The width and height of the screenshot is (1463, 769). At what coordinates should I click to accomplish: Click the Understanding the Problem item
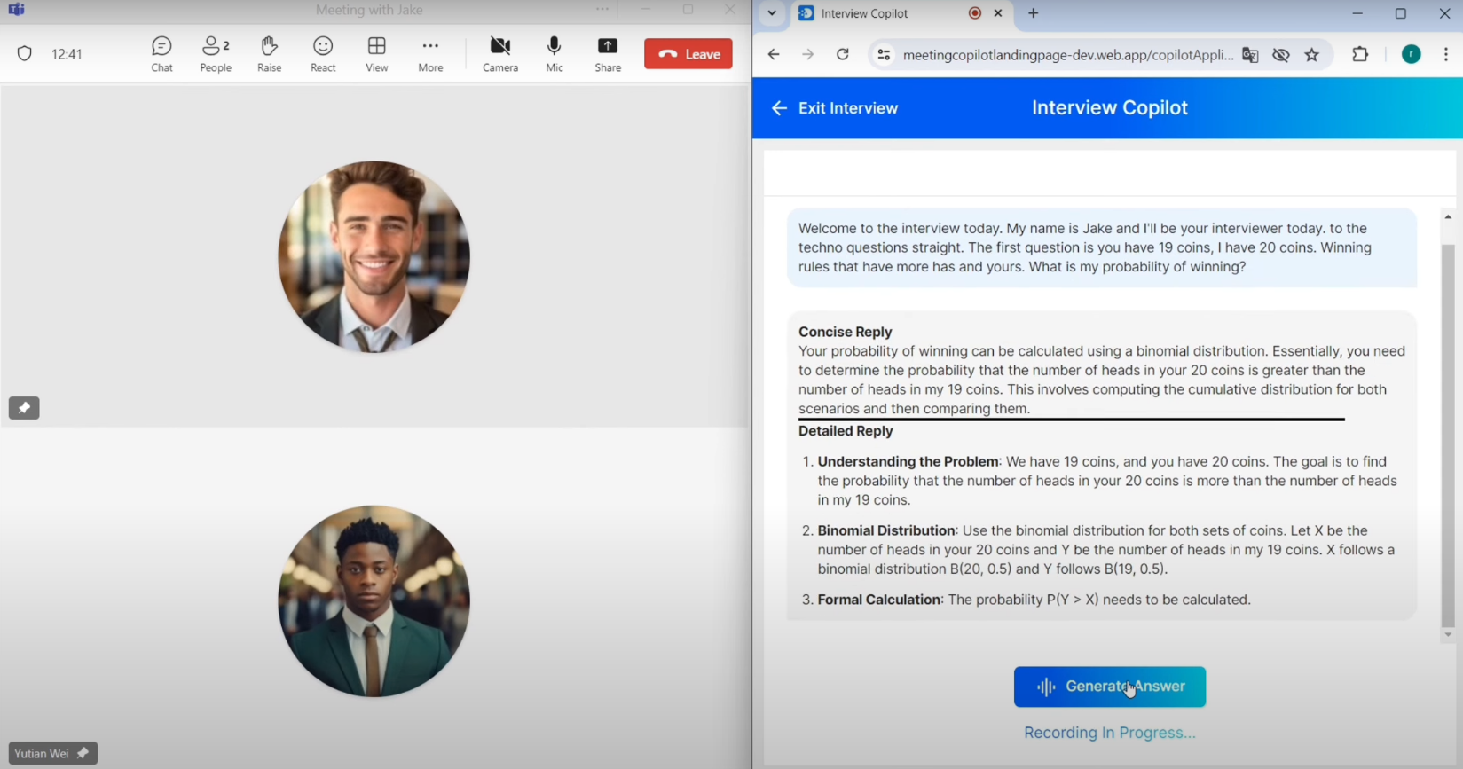point(1100,481)
